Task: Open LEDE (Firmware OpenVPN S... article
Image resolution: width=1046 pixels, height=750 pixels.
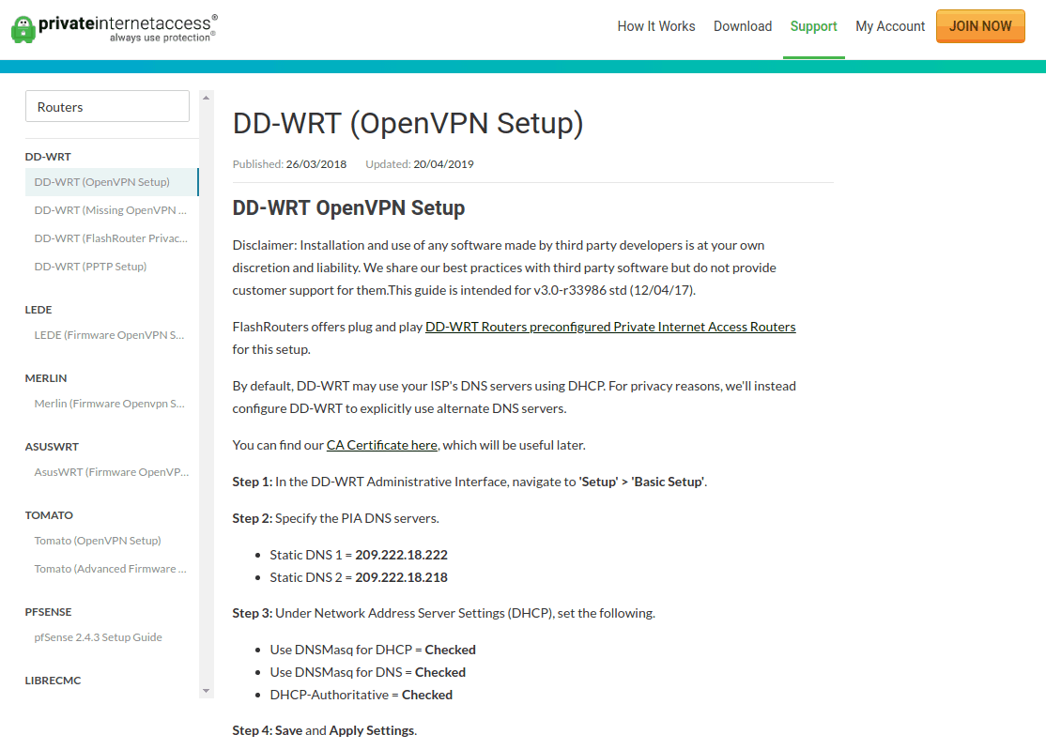Action: pos(109,335)
